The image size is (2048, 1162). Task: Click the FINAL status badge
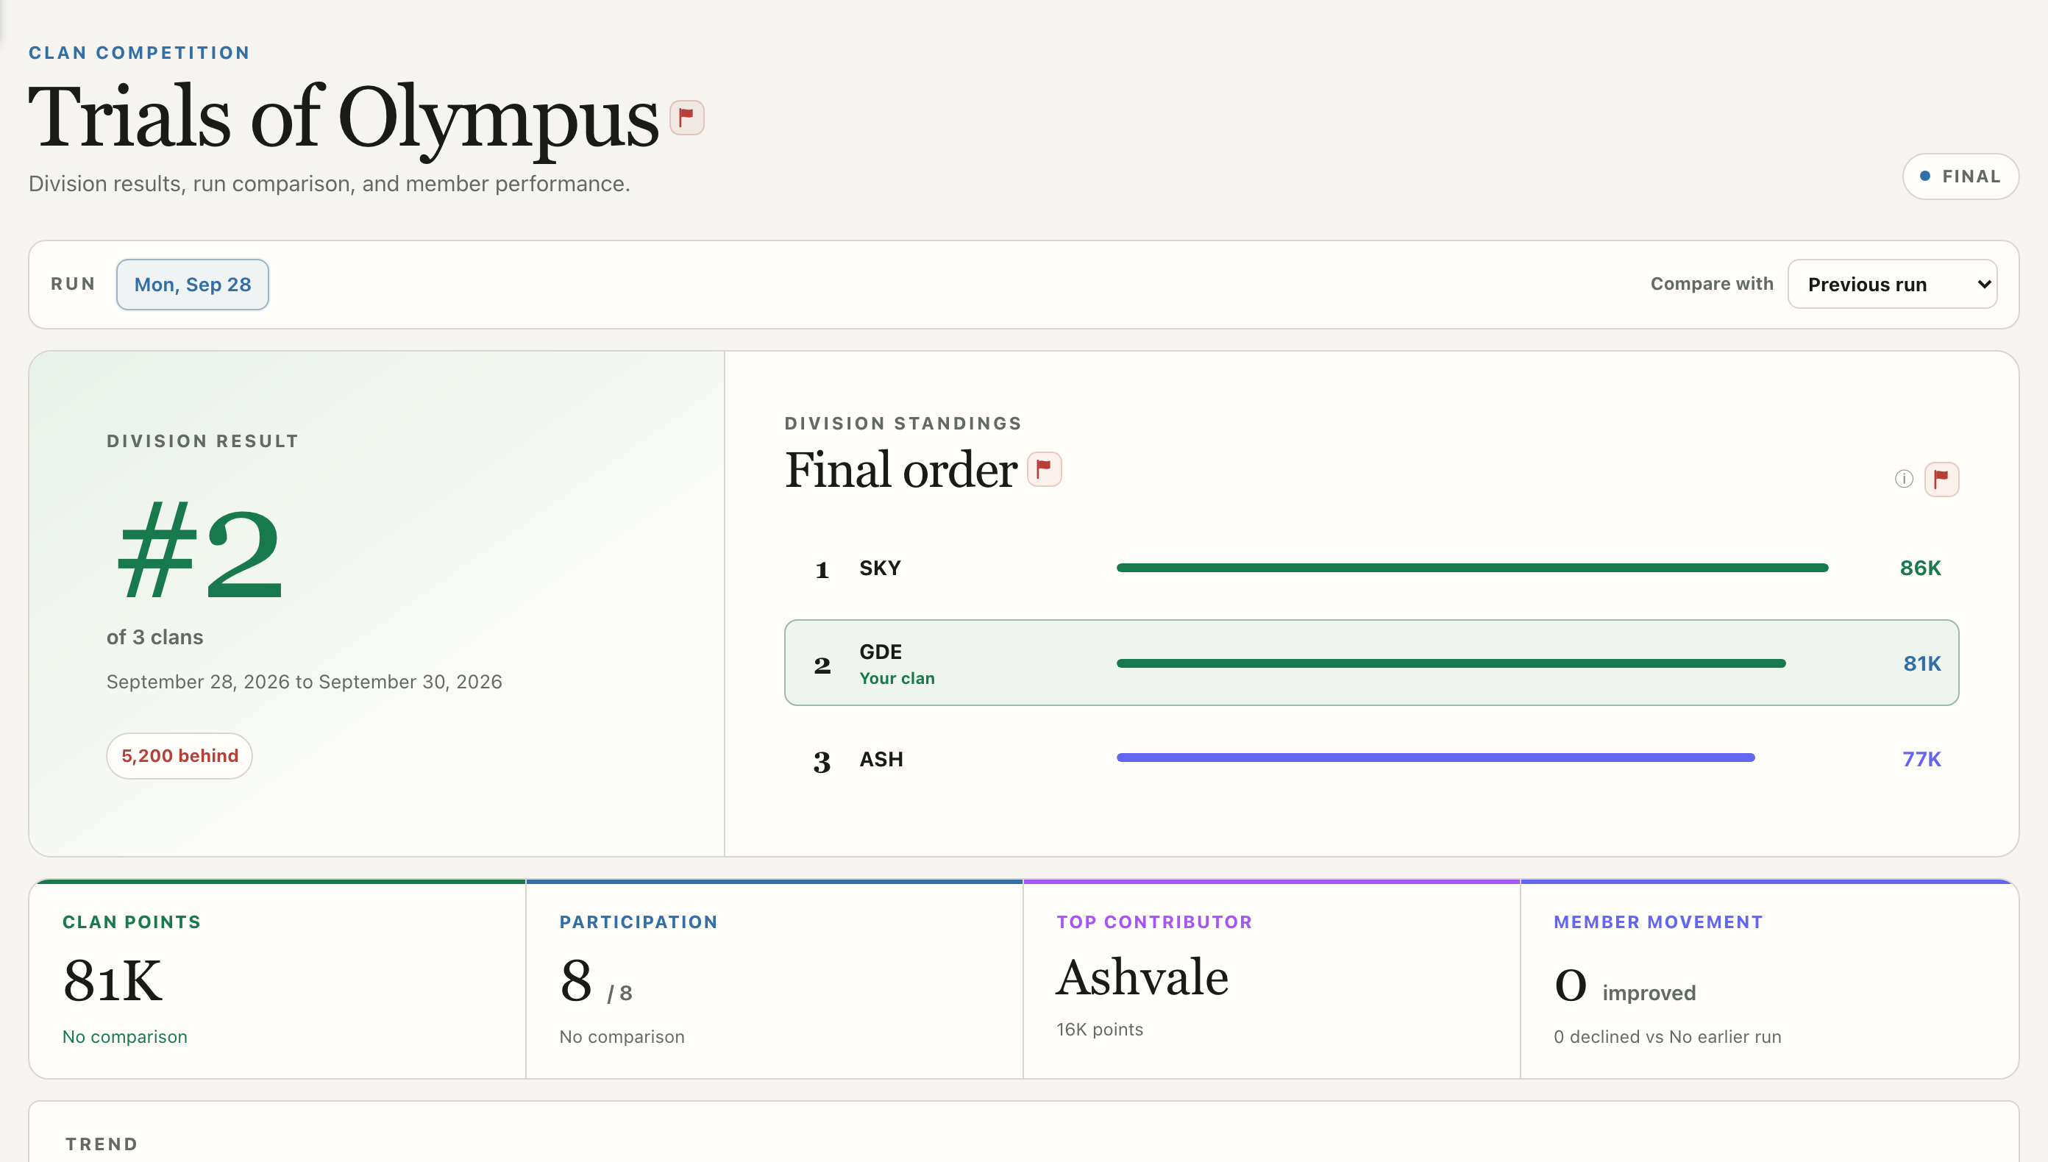(x=1960, y=177)
